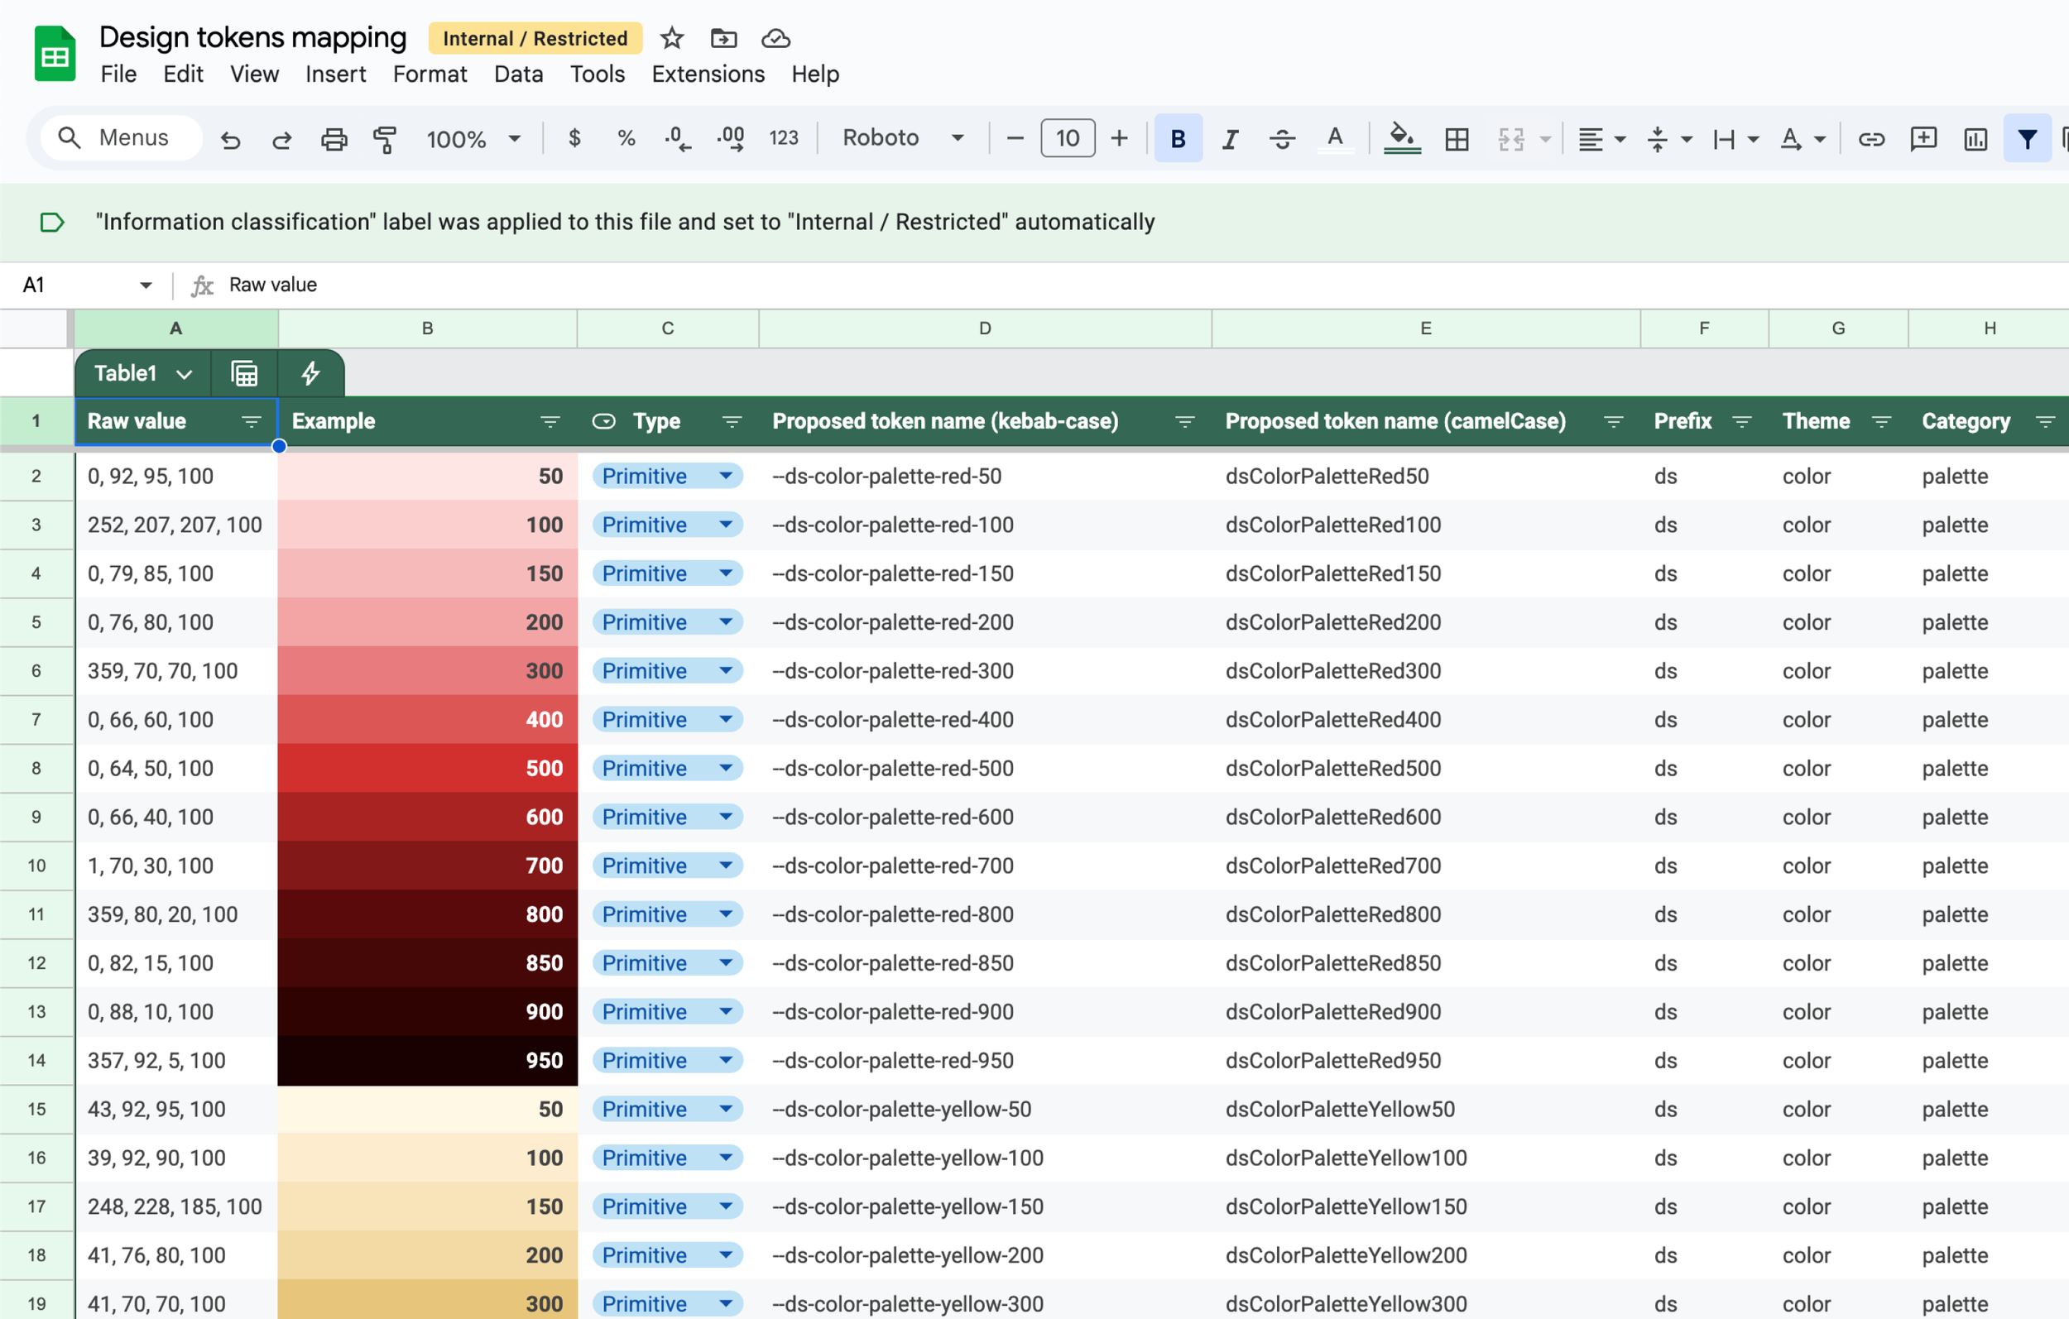Click the print icon in toolbar
This screenshot has width=2069, height=1319.
pos(334,138)
